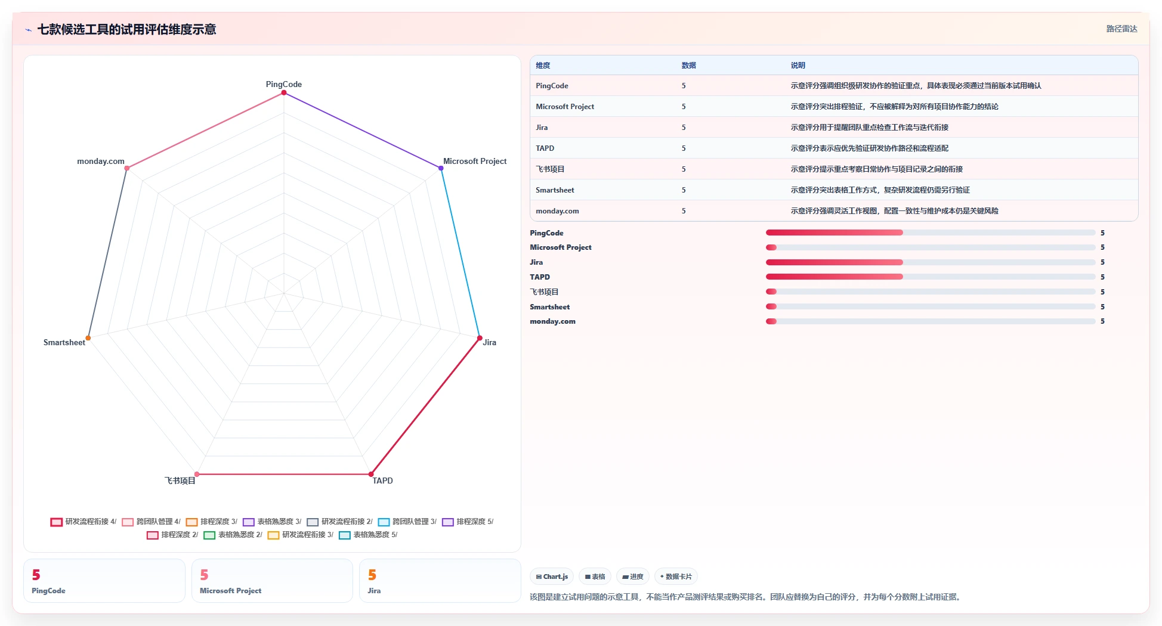This screenshot has height=626, width=1162.
Task: Click the description starting 示意评分表示应优先验证
Action: (869, 148)
